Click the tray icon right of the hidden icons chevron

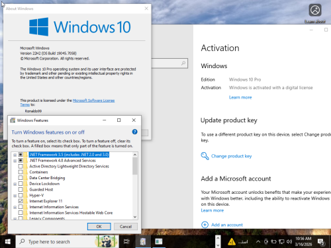pyautogui.click(x=266, y=241)
